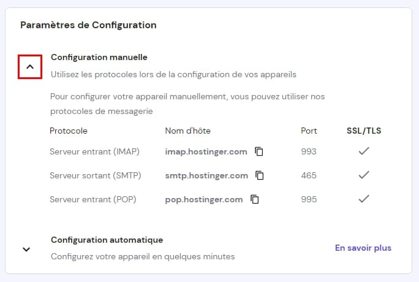419x282 pixels.
Task: Copy the smtp.hostinger.com hostname
Action: pos(260,175)
